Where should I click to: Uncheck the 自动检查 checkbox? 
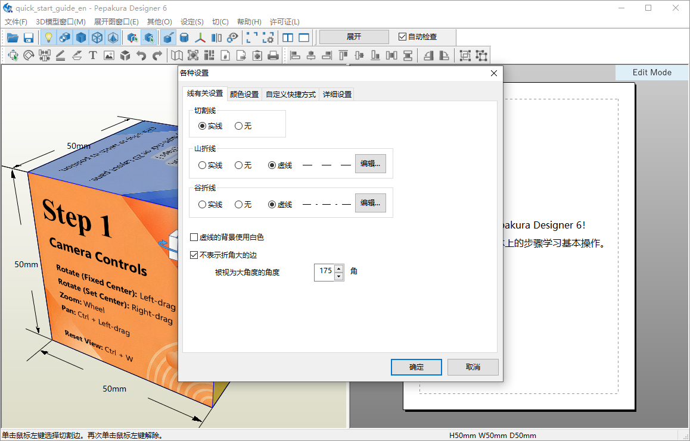click(x=402, y=36)
